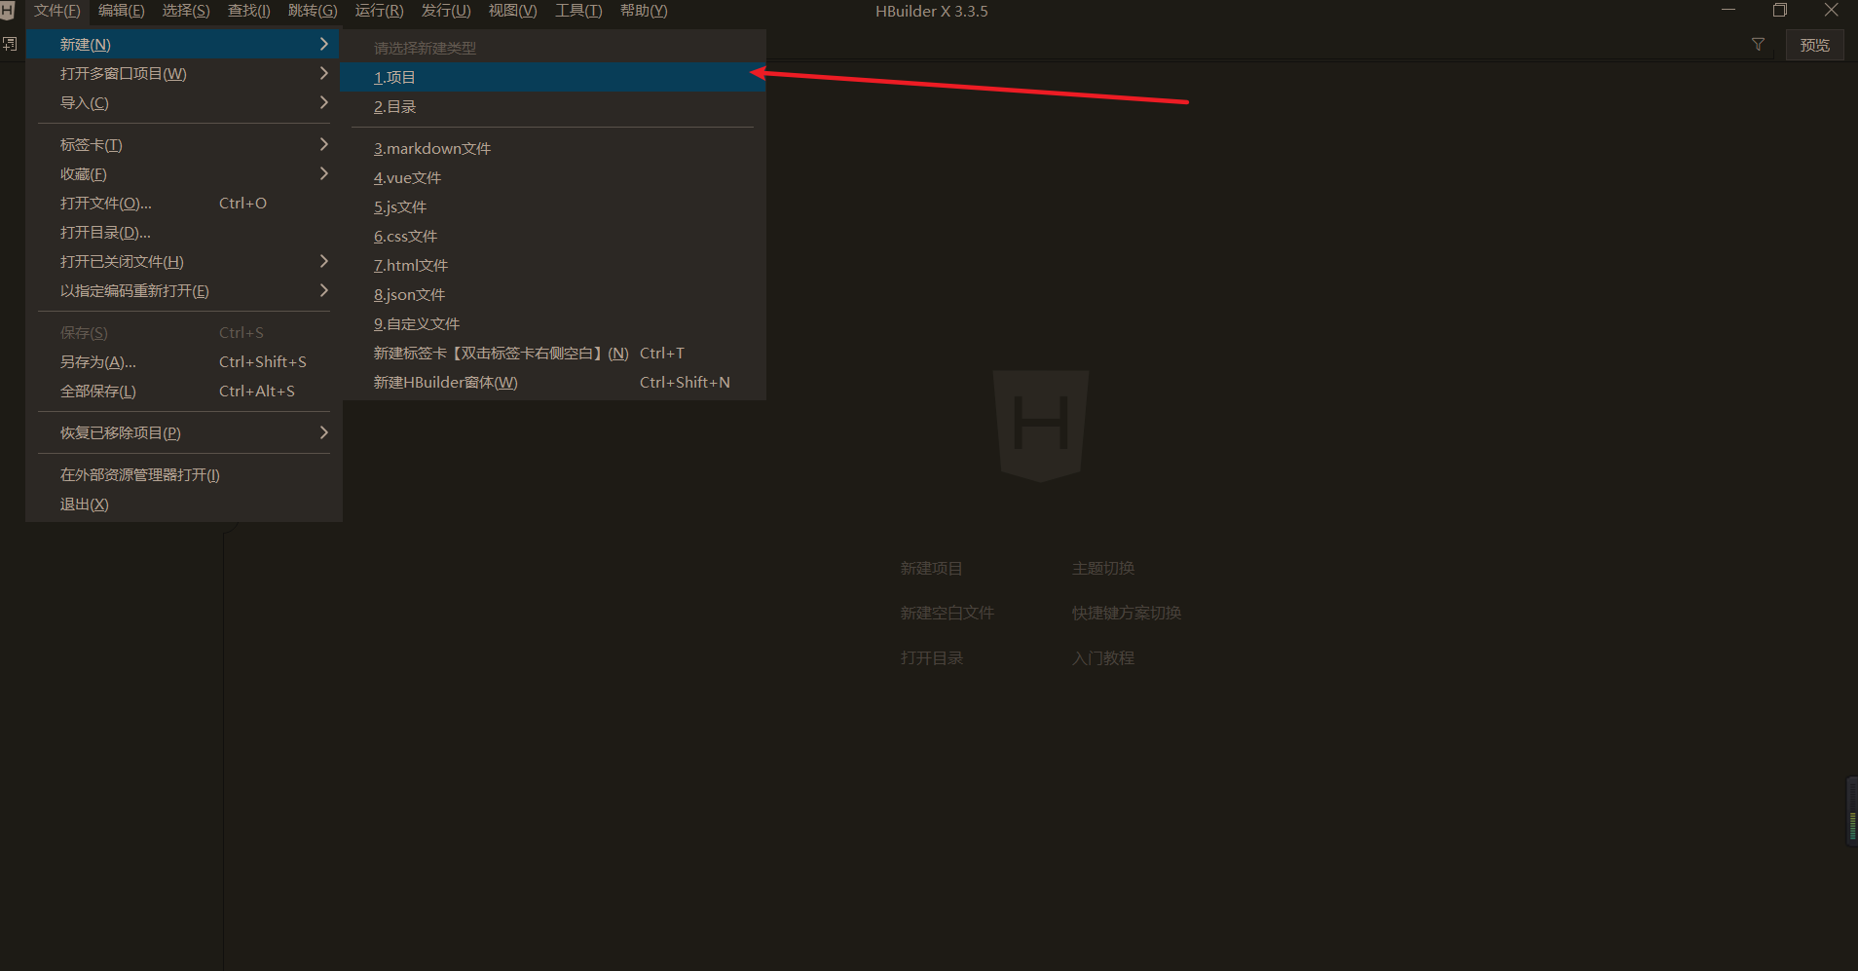
Task: Create a new 4.vue文件
Action: pyautogui.click(x=553, y=177)
